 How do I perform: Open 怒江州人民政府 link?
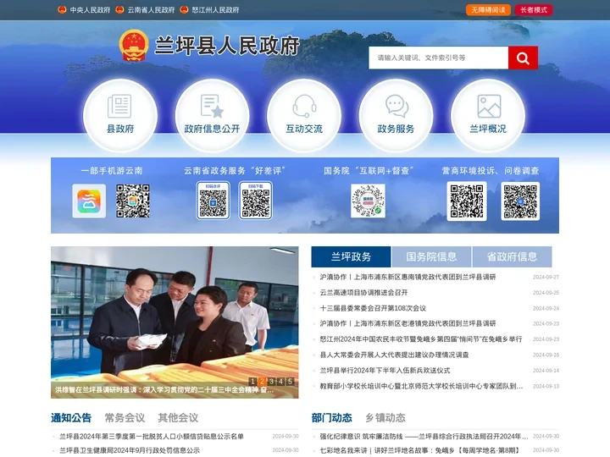pyautogui.click(x=215, y=9)
